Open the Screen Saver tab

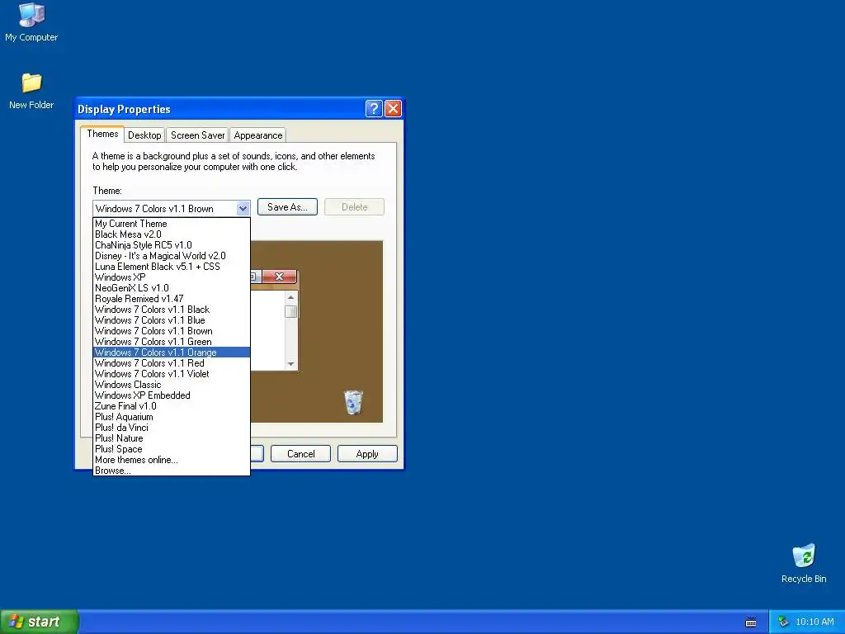(197, 135)
